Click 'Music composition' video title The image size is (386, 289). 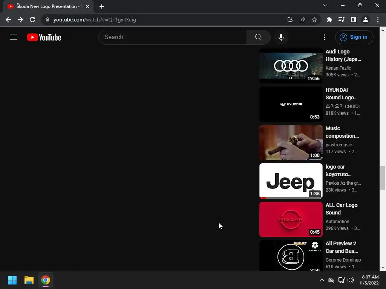point(342,132)
